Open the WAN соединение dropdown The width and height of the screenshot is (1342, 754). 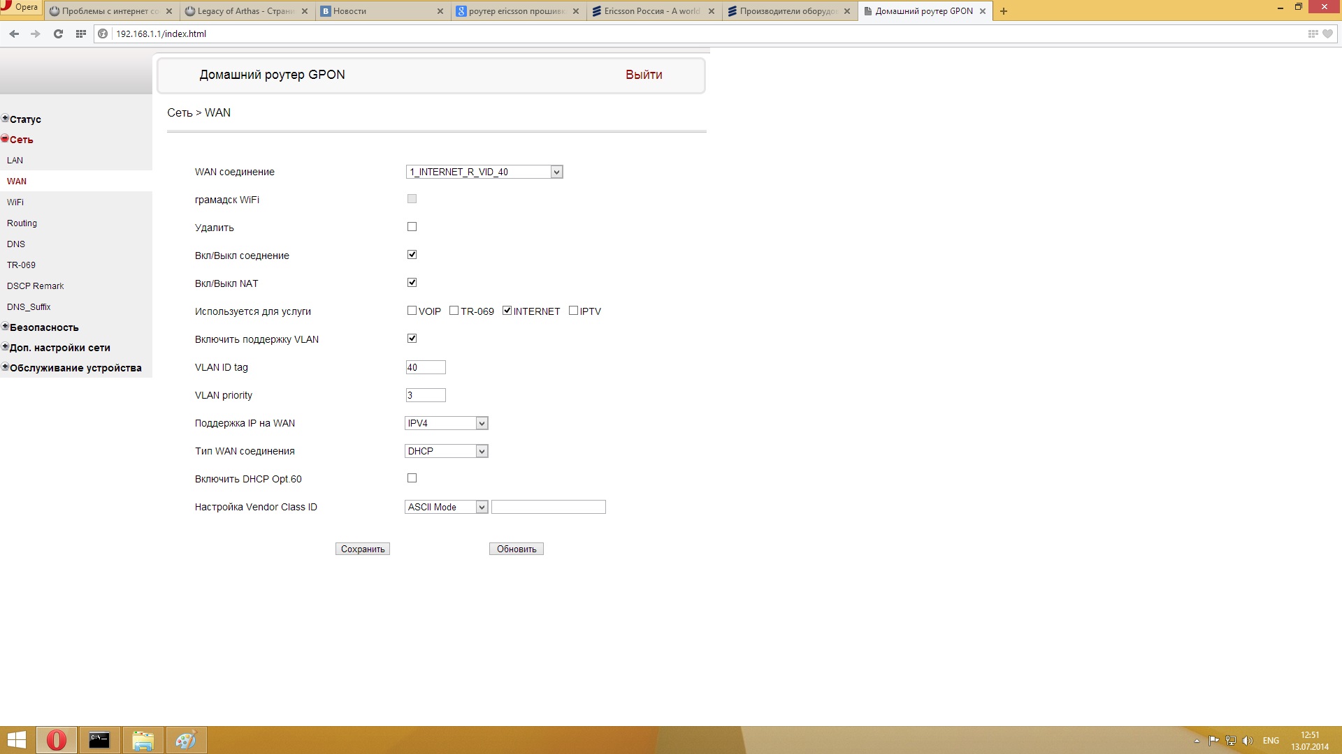[x=484, y=172]
